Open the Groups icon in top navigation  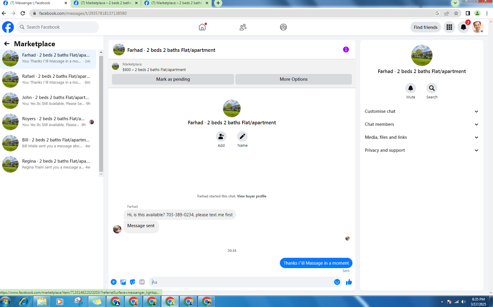click(x=283, y=27)
